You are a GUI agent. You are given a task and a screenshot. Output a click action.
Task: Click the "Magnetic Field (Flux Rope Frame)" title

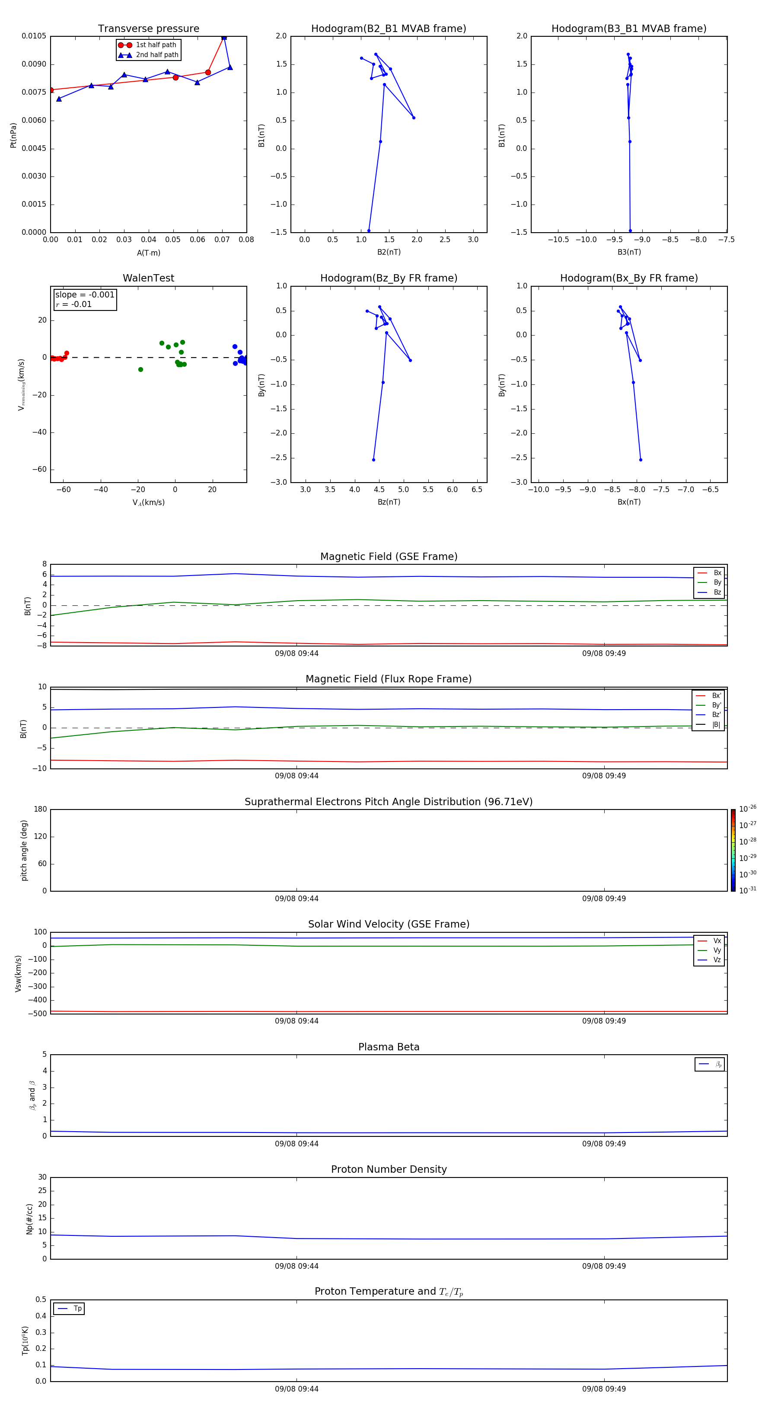pyautogui.click(x=389, y=679)
